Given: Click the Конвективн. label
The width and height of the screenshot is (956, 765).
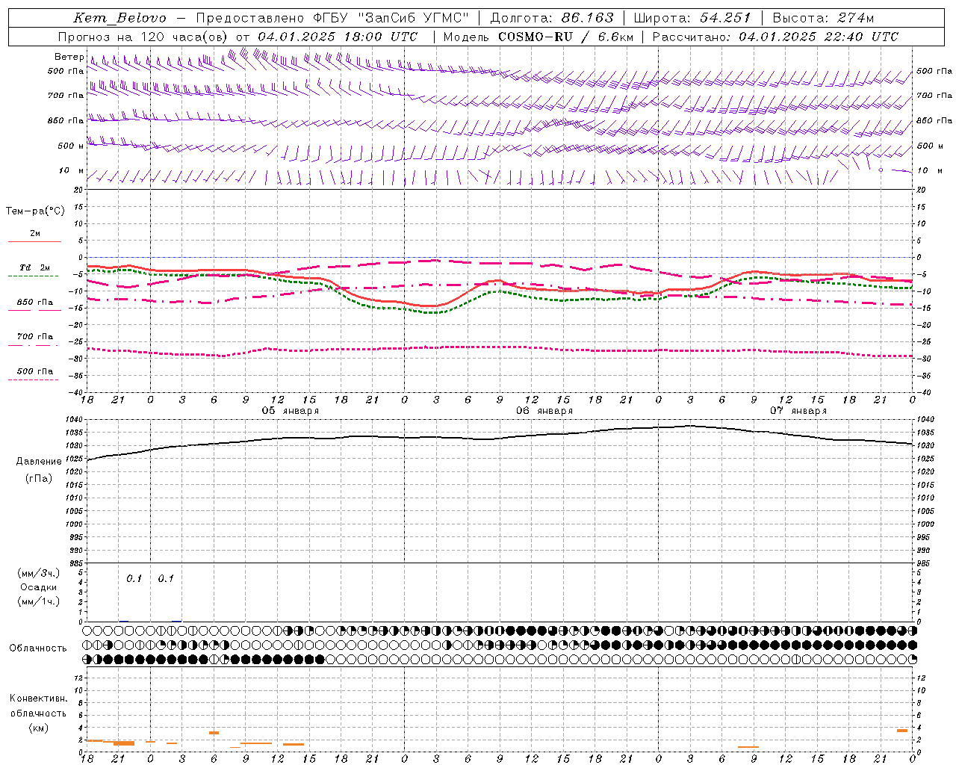Looking at the screenshot, I should click(39, 699).
